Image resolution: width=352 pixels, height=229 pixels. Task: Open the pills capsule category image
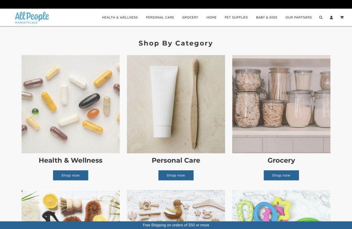click(70, 104)
